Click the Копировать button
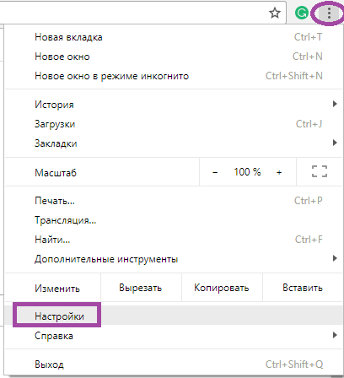The width and height of the screenshot is (344, 378). (x=222, y=288)
